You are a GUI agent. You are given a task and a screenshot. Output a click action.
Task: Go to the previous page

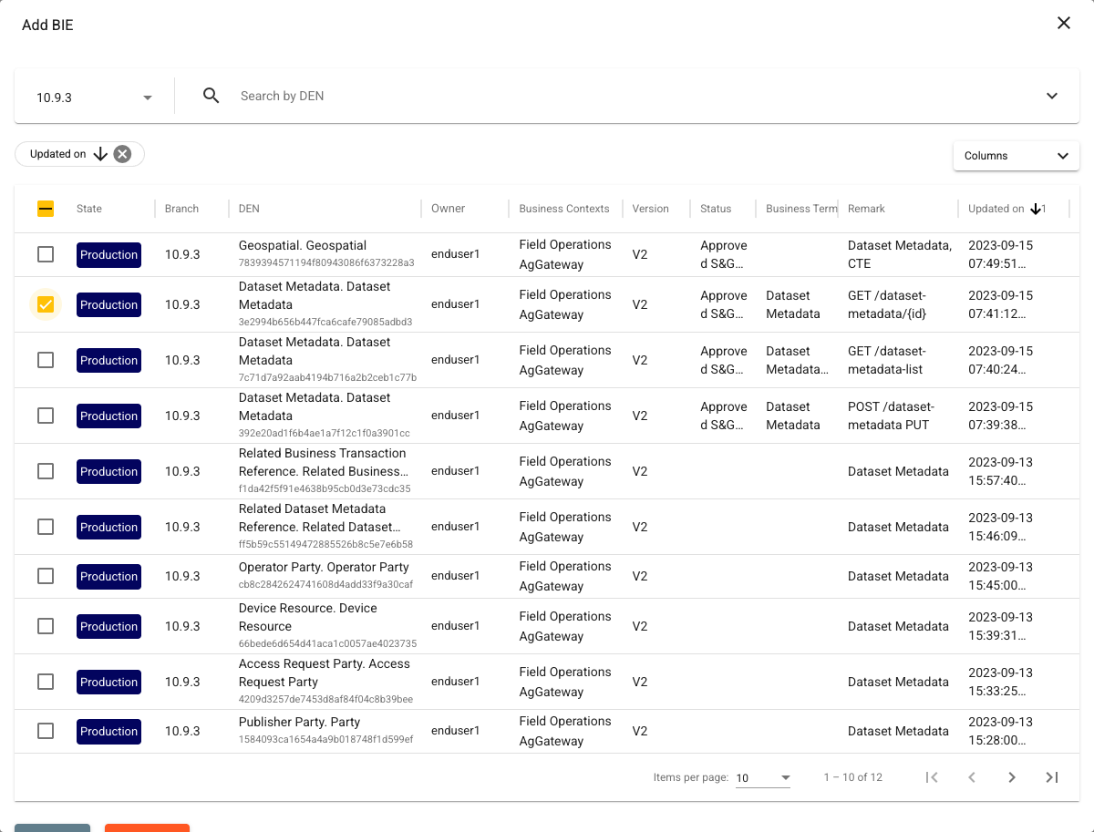pyautogui.click(x=972, y=777)
